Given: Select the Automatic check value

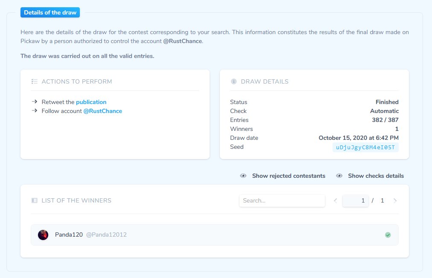Looking at the screenshot, I should (384, 111).
